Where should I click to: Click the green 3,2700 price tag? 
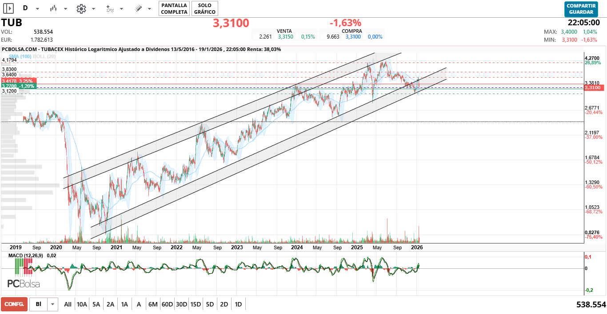pyautogui.click(x=18, y=86)
